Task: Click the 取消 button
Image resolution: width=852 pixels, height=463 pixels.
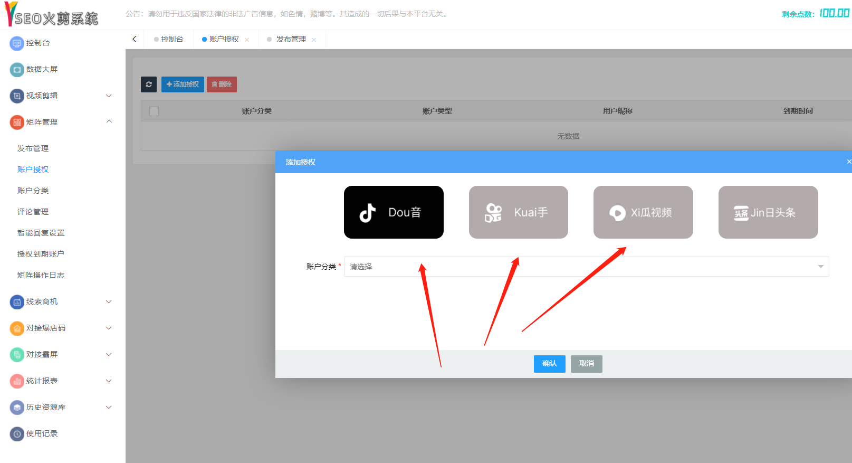Action: [x=586, y=364]
